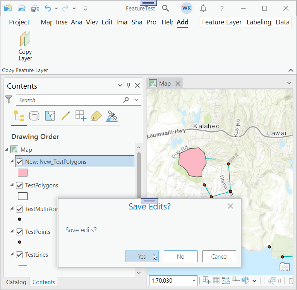
Task: Open the Contents pane options menu
Action: [120, 86]
